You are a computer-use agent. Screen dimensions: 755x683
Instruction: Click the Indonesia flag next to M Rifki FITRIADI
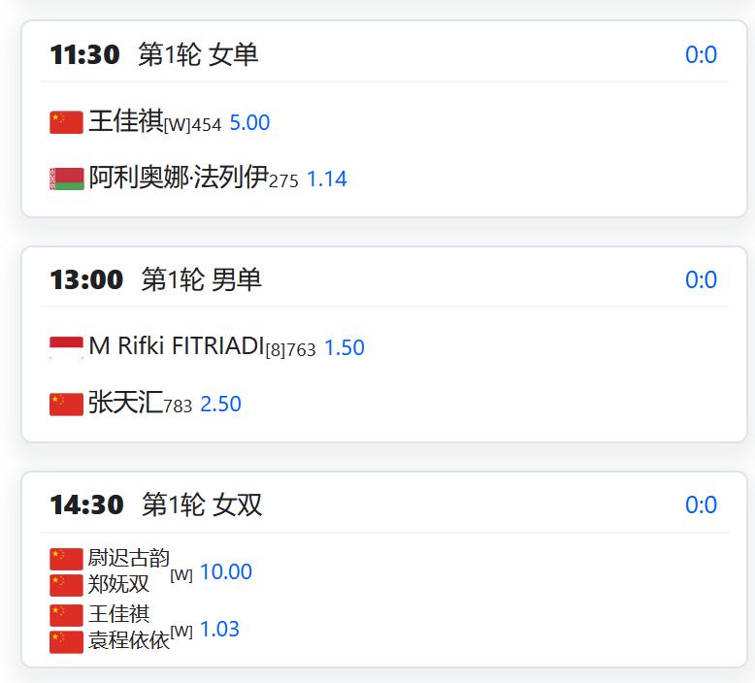(66, 347)
